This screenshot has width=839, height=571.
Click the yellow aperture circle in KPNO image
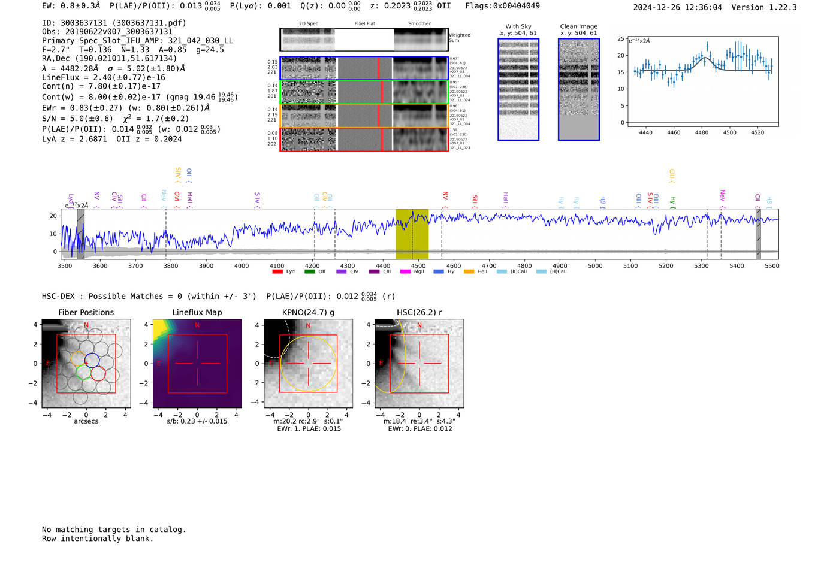coord(308,364)
